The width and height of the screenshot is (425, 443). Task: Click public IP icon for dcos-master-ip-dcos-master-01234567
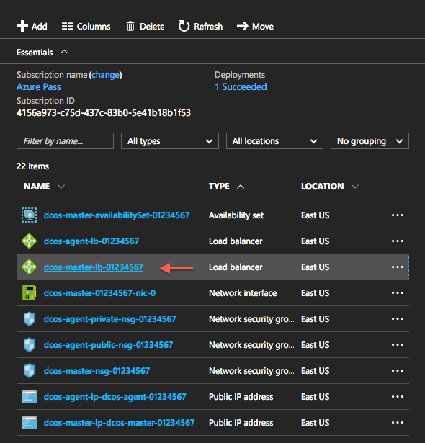coord(29,423)
